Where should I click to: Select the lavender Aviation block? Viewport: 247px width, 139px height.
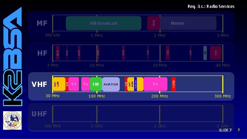coord(111,84)
